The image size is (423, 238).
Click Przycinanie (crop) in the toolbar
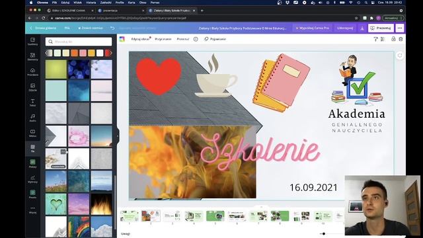(163, 39)
